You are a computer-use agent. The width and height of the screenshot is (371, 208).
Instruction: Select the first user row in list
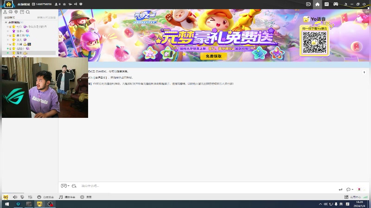[29, 27]
